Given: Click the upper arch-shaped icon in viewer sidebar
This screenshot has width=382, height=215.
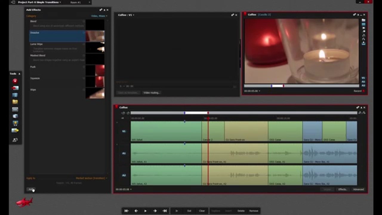Looking at the screenshot, I should coord(363,35).
